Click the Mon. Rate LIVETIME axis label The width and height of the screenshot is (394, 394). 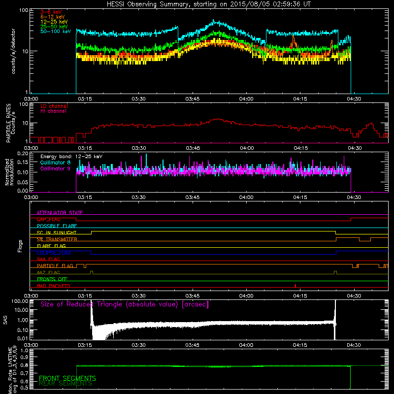(13, 370)
